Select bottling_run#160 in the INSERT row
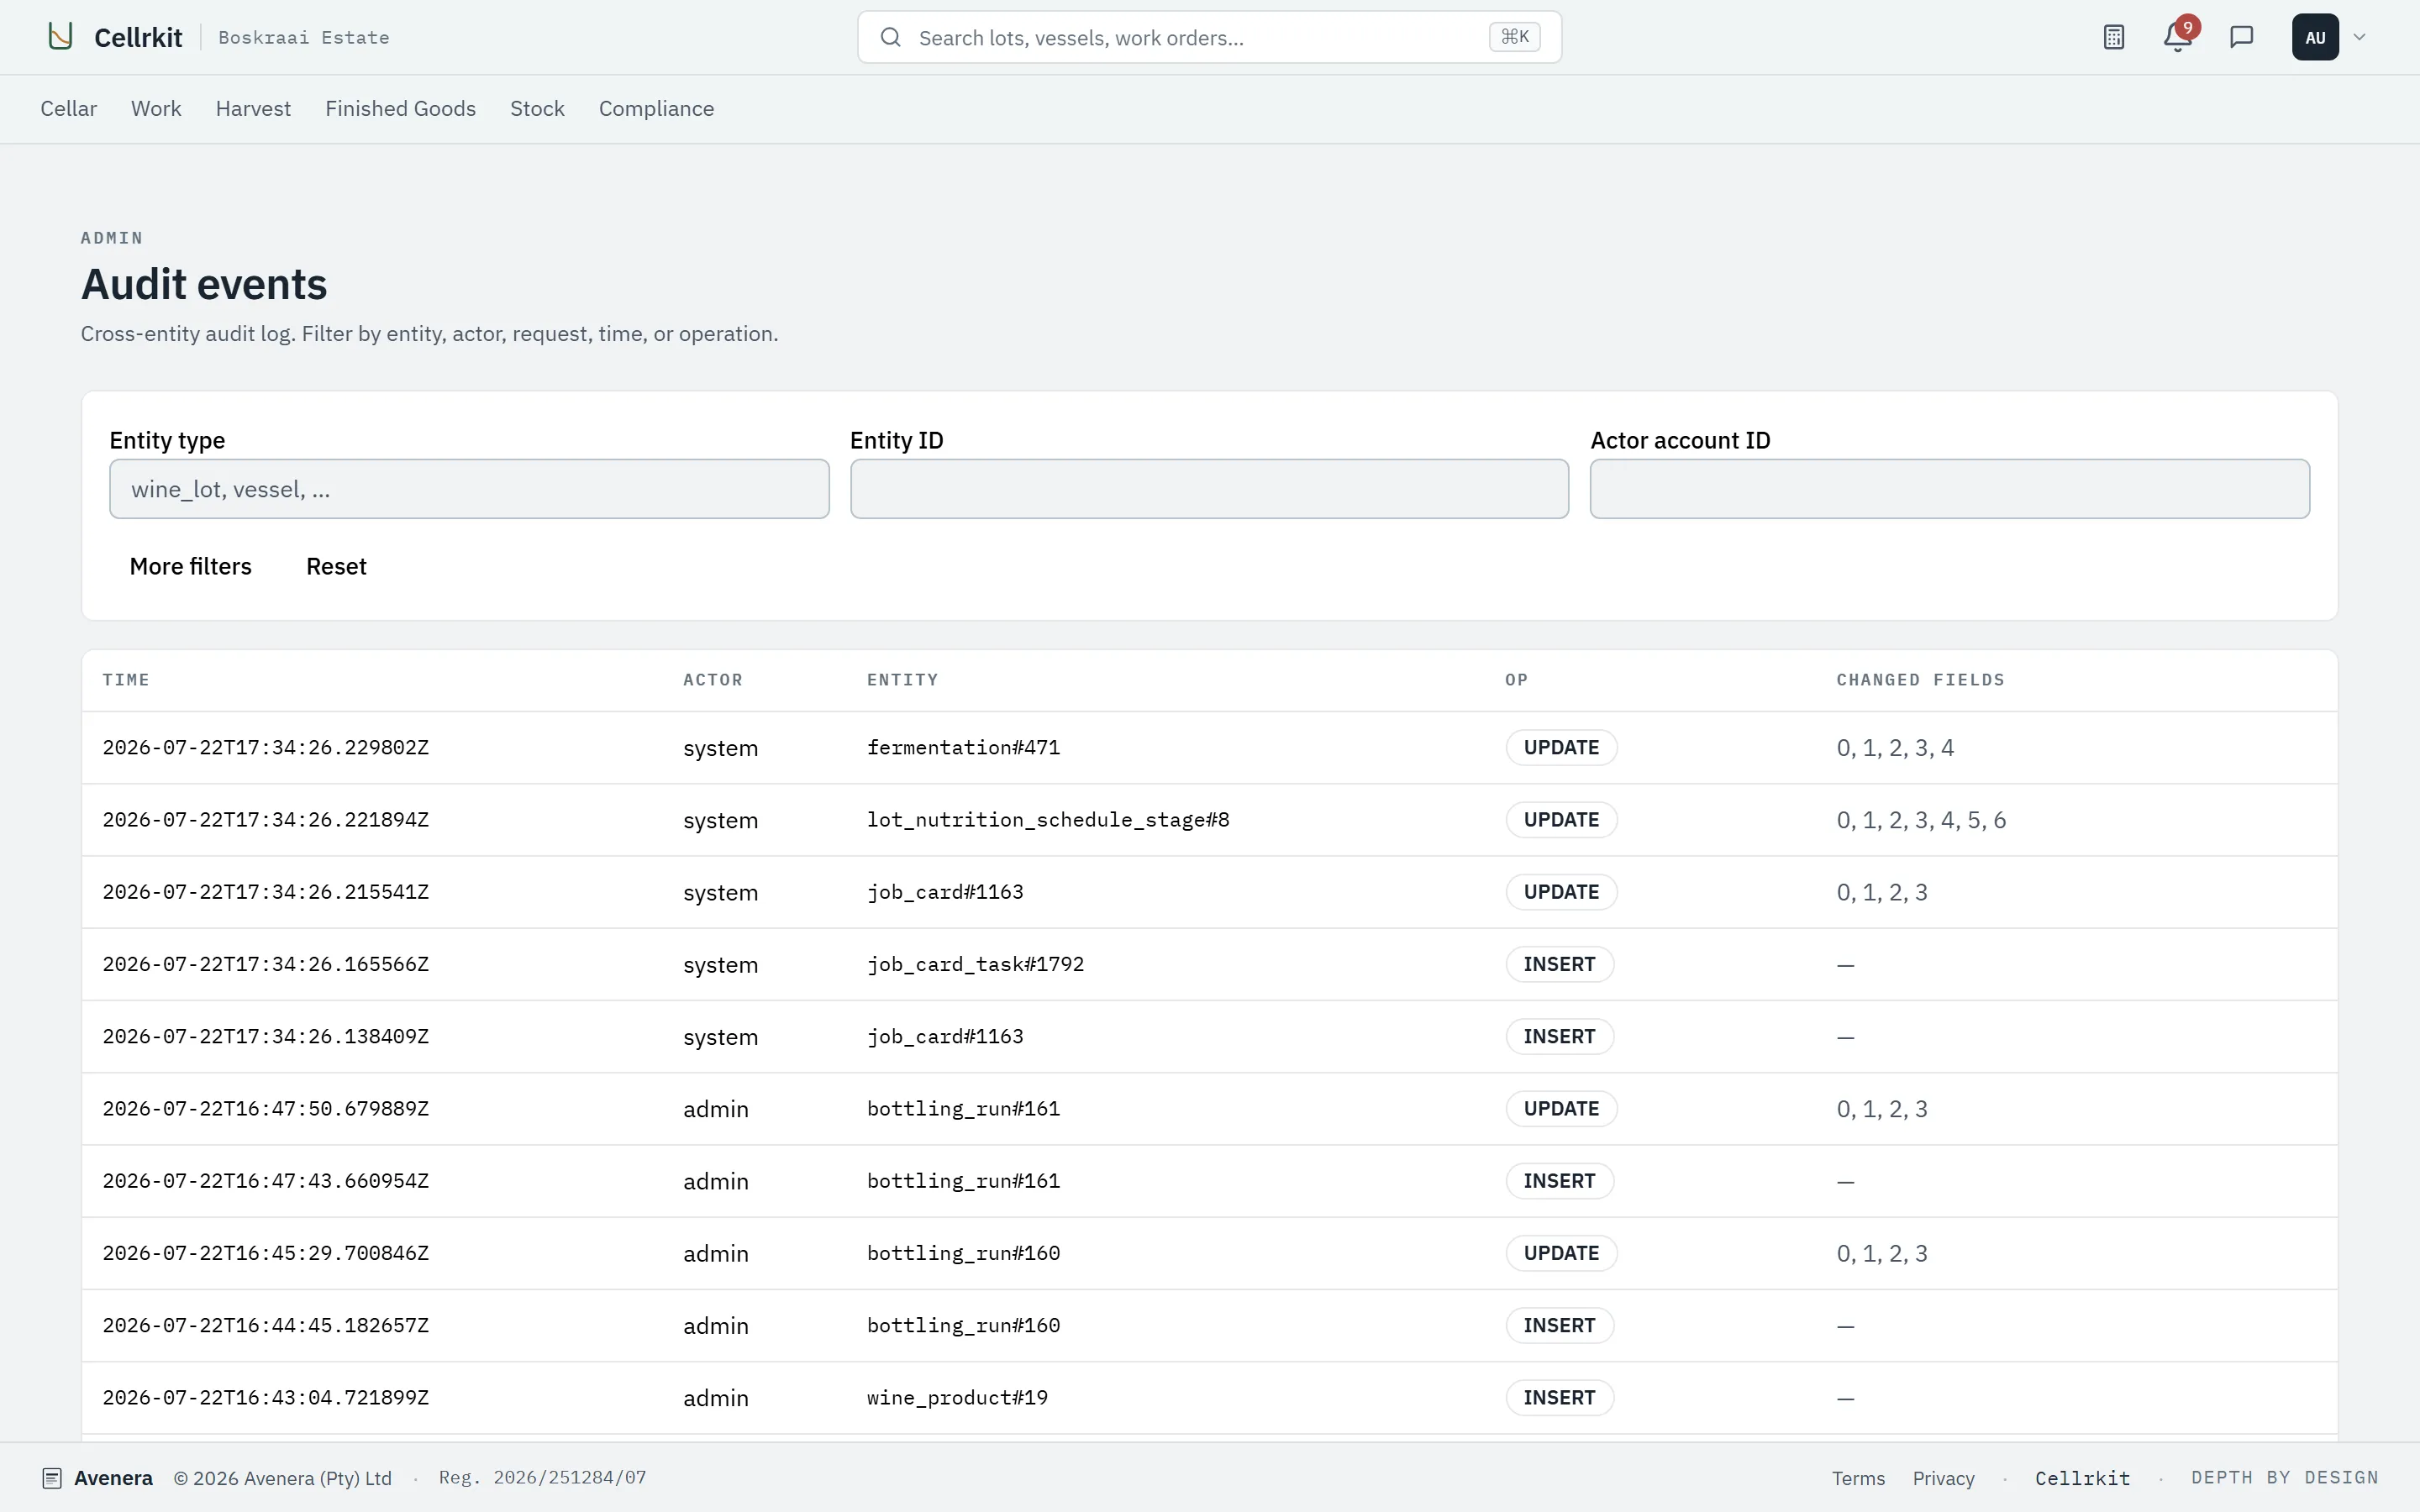 point(963,1325)
